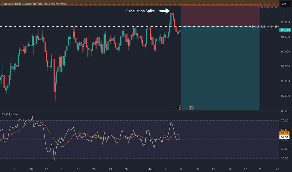
Task: Click the 26 date label on time axis
Action: pos(126,169)
